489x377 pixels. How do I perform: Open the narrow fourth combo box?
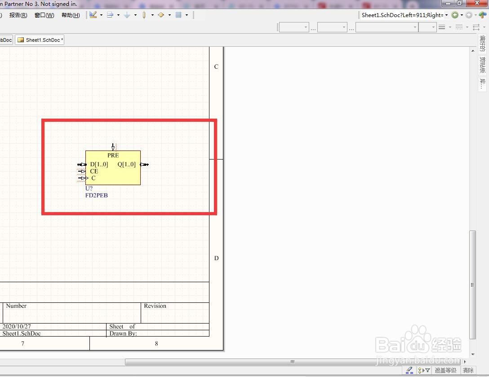pos(427,27)
